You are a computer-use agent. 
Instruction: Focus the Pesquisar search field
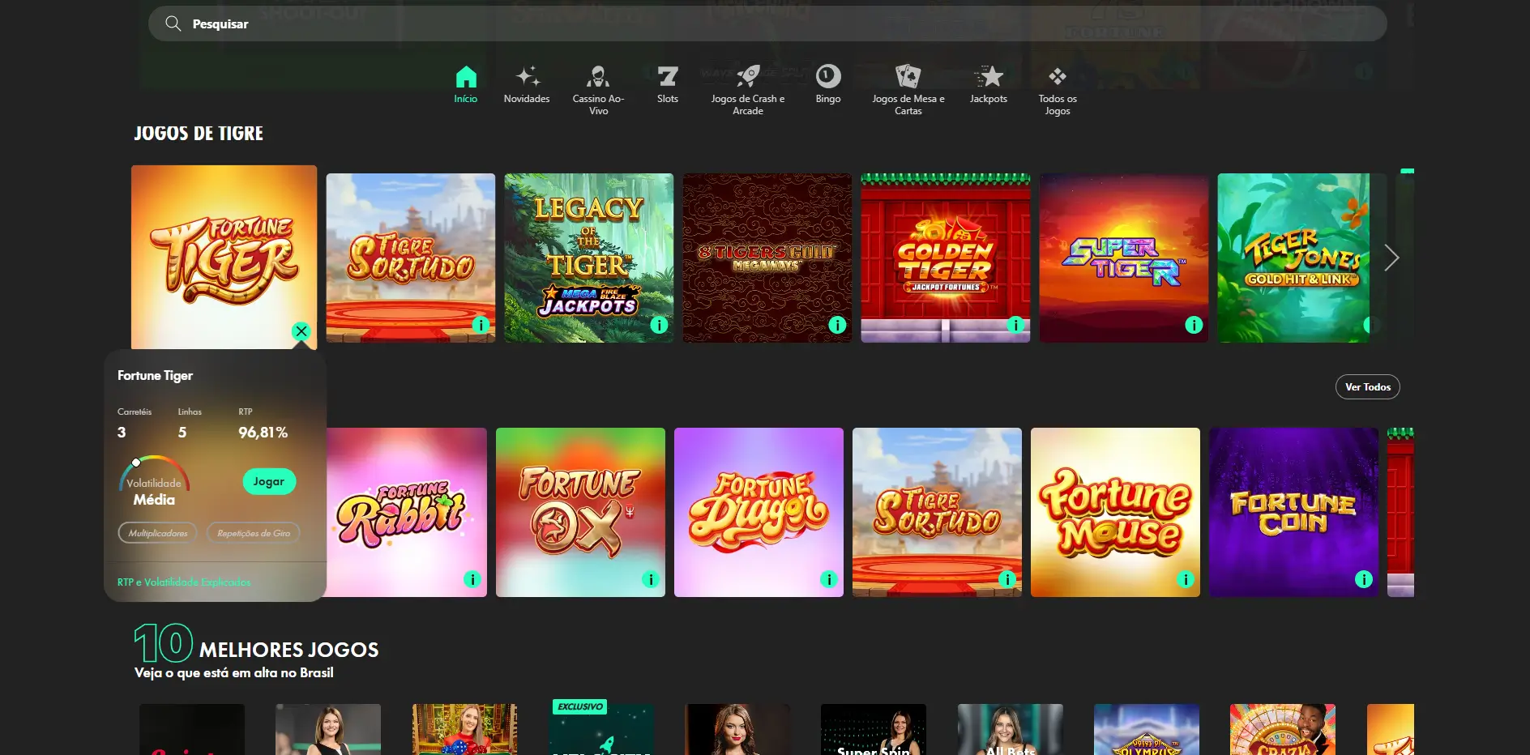(767, 23)
